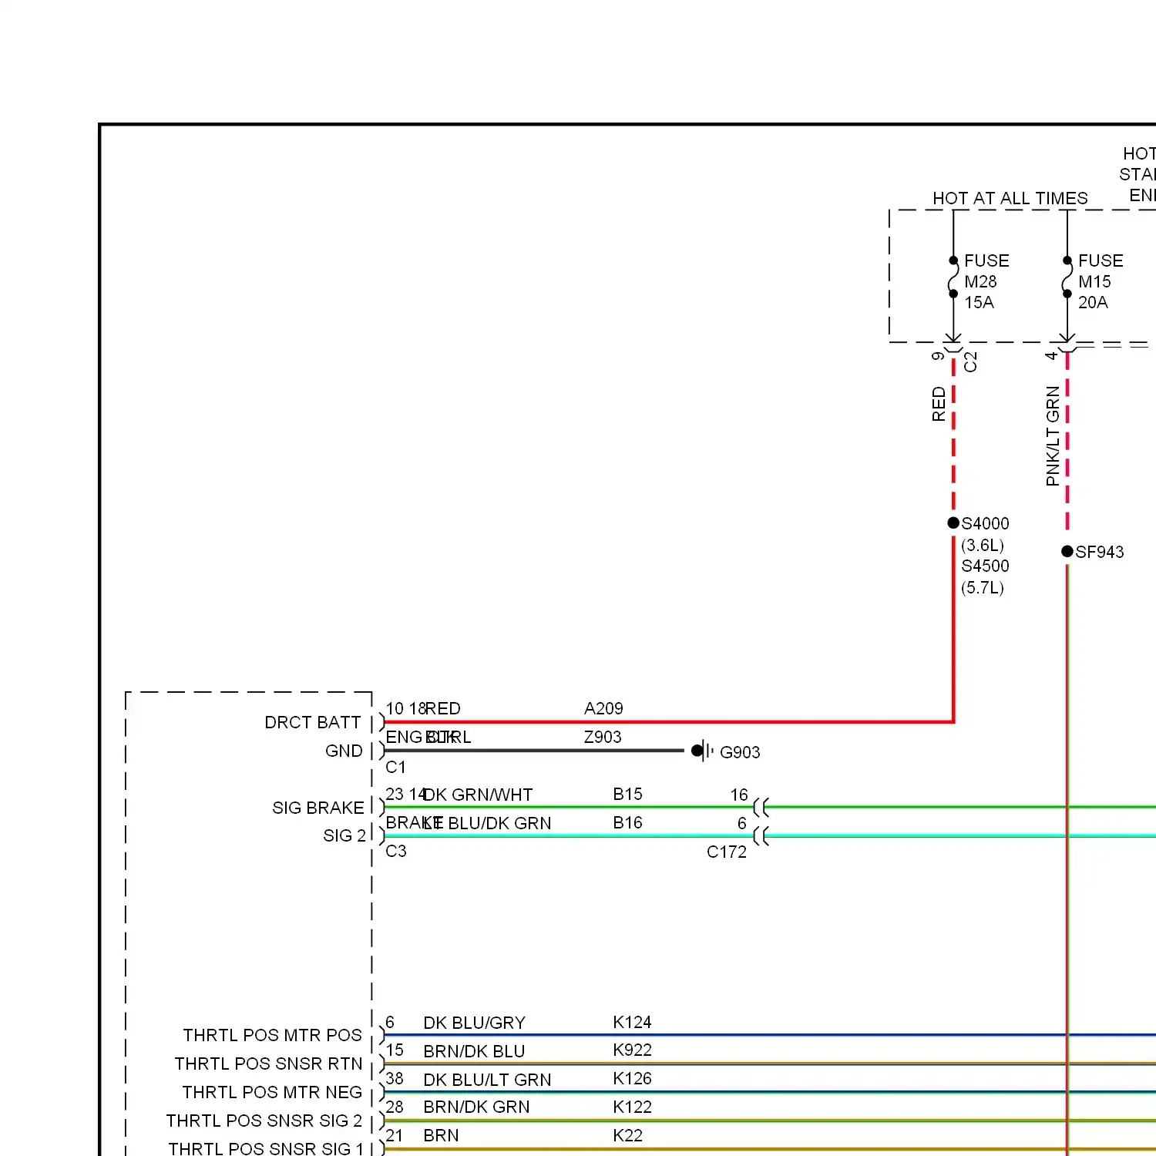Select pin number 38 on the DK BLU/LT GRN wire
Screen dimensions: 1156x1156
[395, 1078]
